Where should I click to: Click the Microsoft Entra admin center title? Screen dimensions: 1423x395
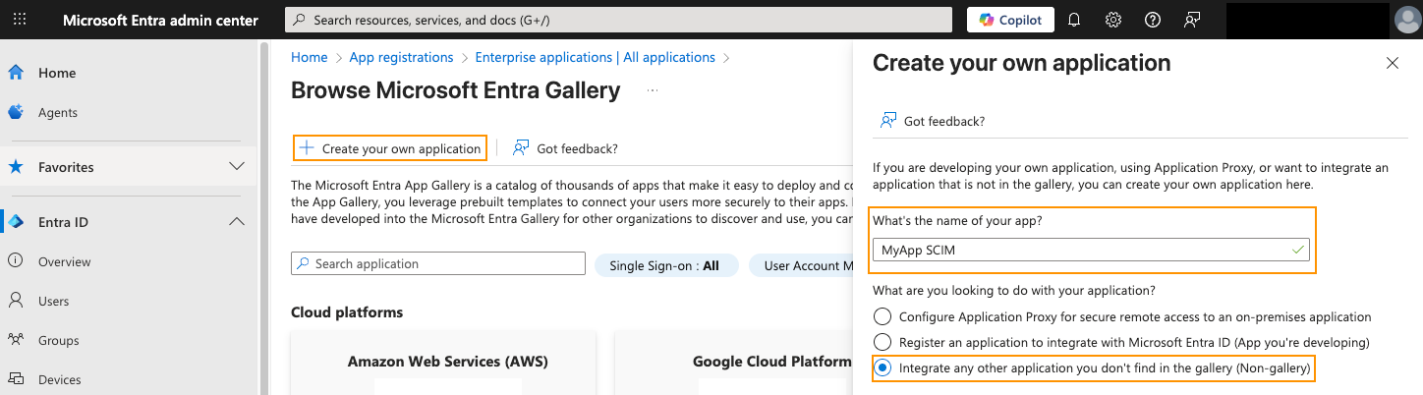pyautogui.click(x=161, y=20)
